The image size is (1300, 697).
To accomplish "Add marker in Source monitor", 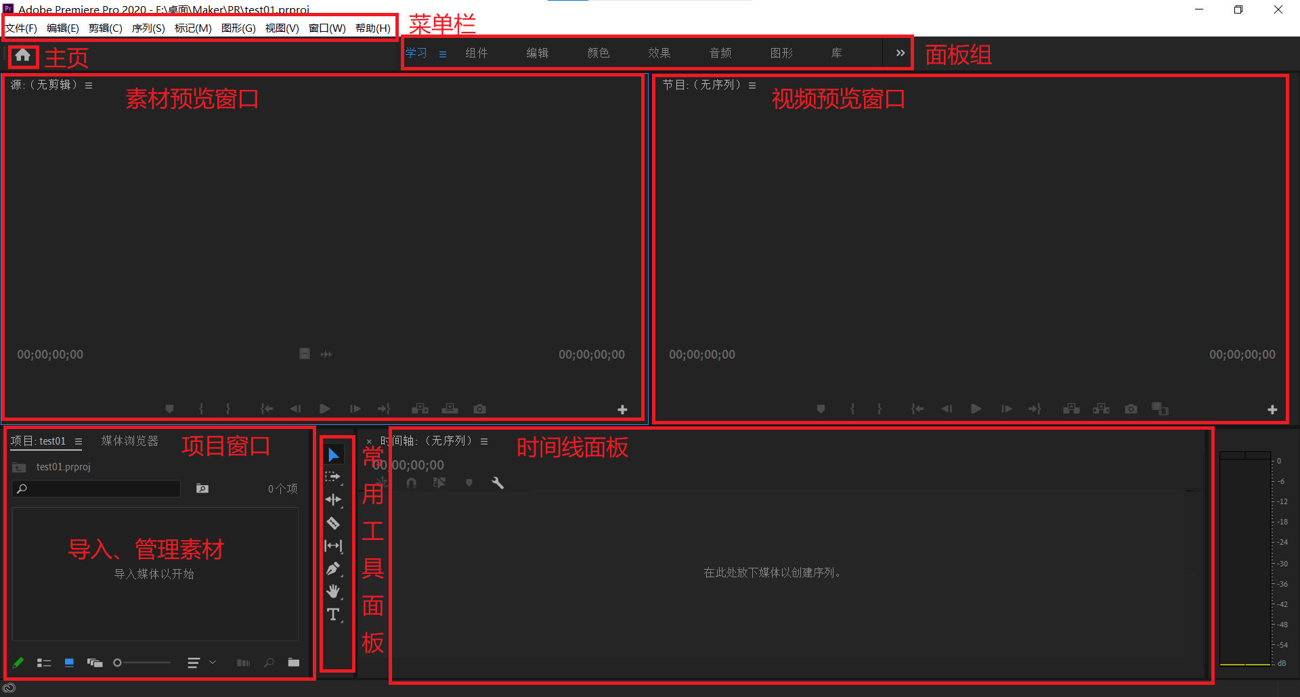I will point(169,409).
